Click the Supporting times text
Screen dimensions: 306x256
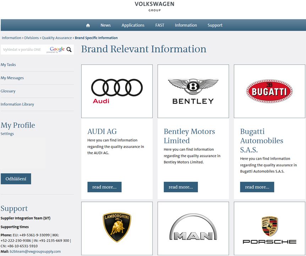tap(15, 227)
